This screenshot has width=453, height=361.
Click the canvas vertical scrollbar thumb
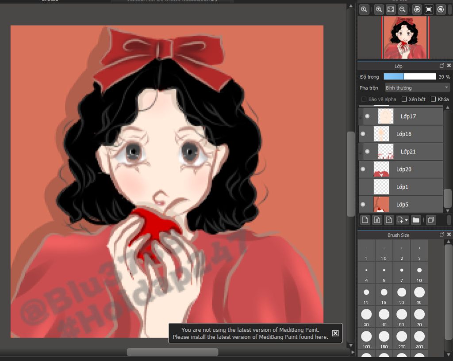[351, 174]
